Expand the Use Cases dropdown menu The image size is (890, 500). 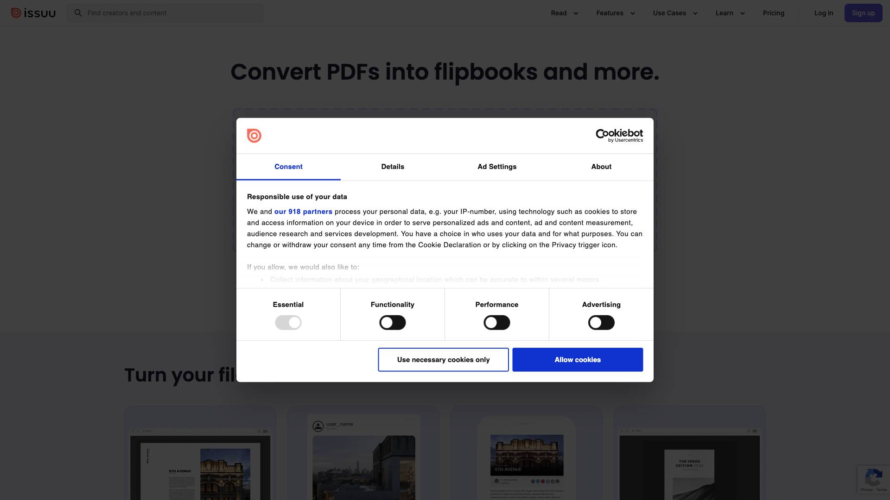(x=675, y=13)
